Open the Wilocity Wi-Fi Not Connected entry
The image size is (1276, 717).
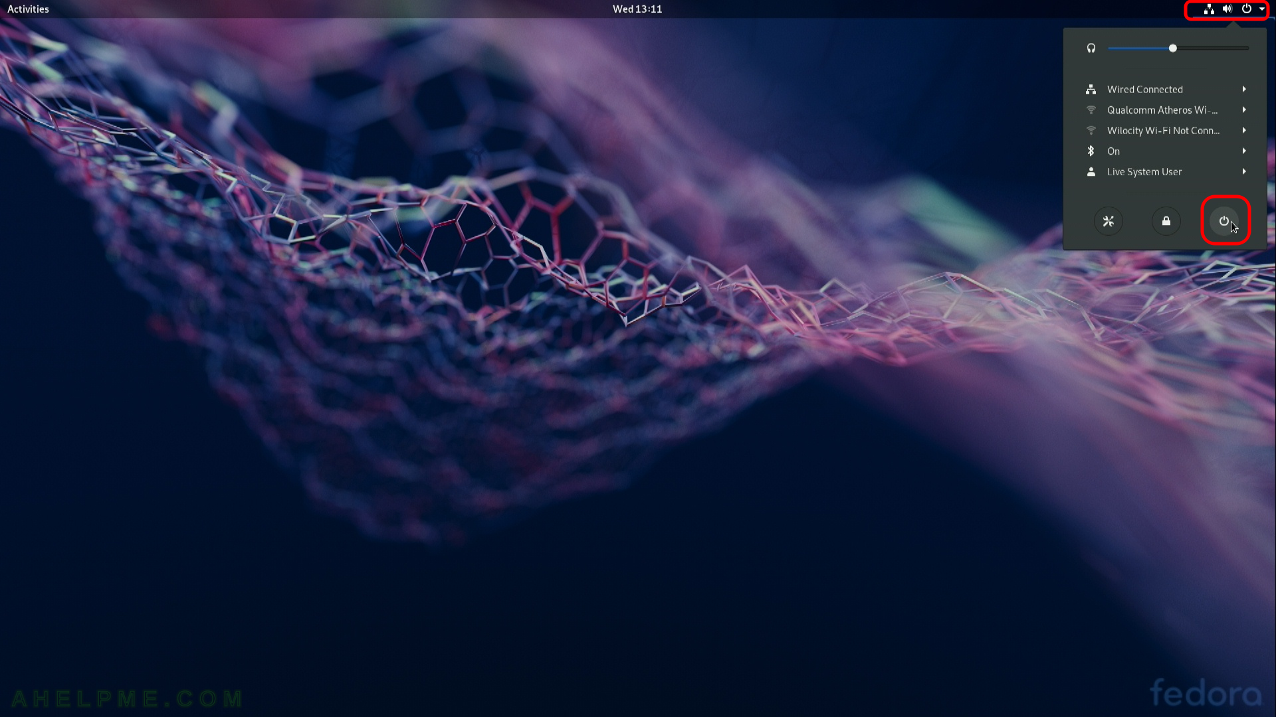1165,131
